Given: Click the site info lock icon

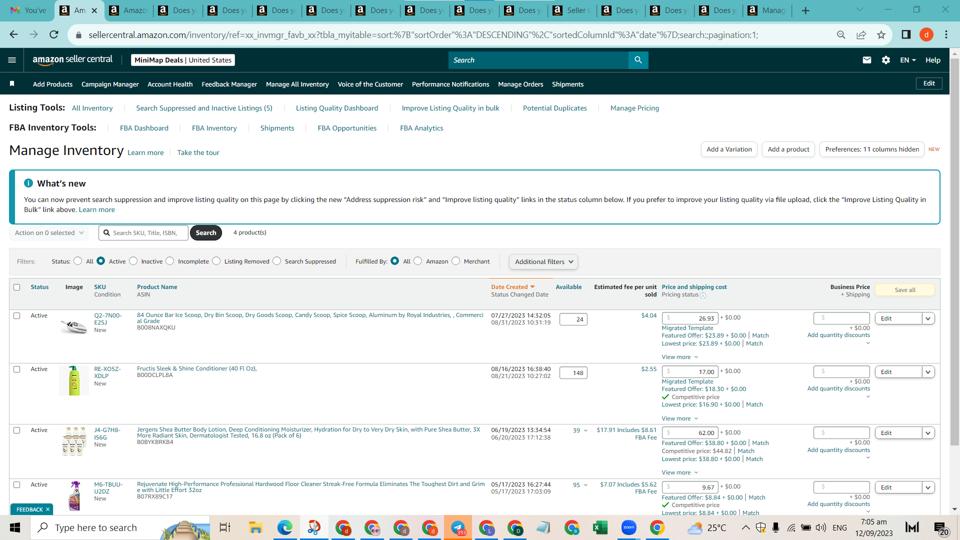Looking at the screenshot, I should (78, 35).
